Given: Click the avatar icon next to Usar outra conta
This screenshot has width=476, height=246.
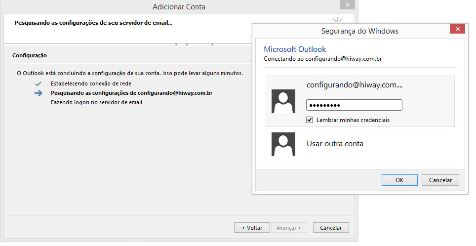Looking at the screenshot, I should [x=283, y=144].
